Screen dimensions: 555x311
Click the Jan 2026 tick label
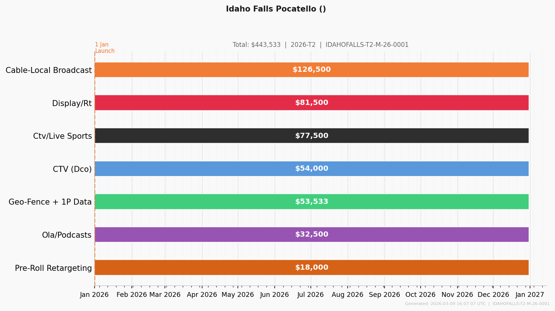94,295
